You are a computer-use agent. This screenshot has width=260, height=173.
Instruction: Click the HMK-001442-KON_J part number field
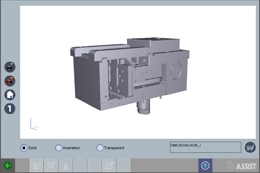206,147
